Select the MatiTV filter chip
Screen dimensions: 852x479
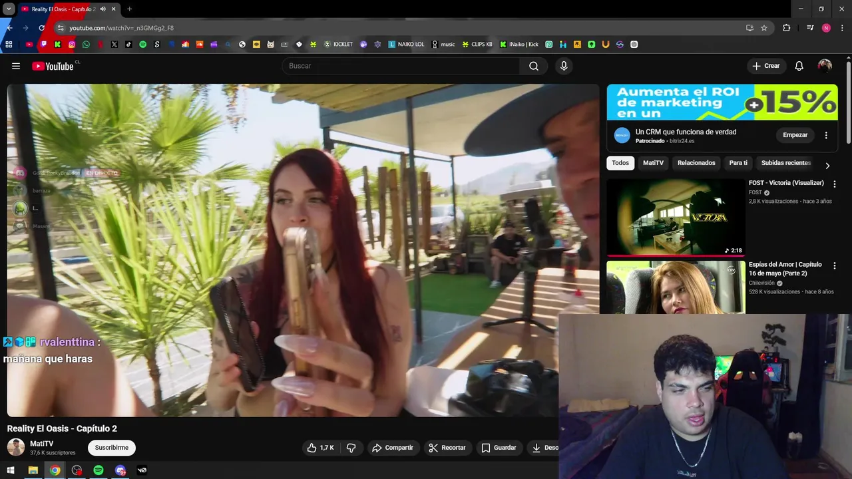click(x=653, y=163)
